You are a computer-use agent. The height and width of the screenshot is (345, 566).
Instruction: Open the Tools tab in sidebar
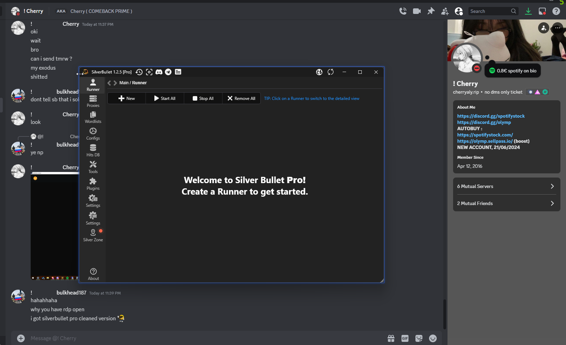[x=93, y=167]
